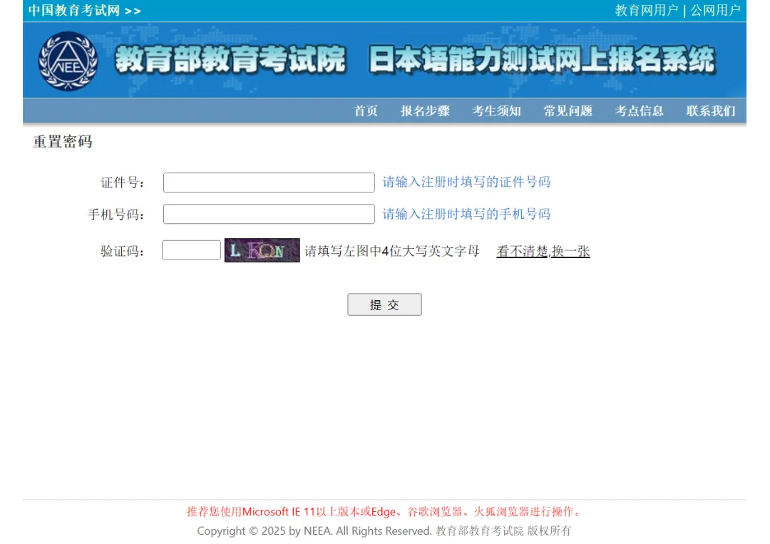Open 常见问题 navigation item
The width and height of the screenshot is (770, 544).
[x=568, y=111]
